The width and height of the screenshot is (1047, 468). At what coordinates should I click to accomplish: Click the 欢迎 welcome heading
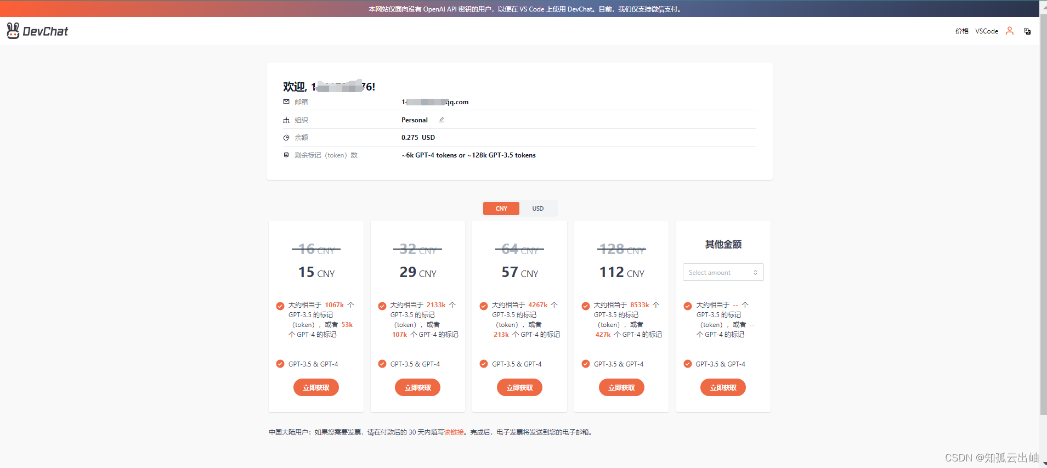click(x=329, y=87)
